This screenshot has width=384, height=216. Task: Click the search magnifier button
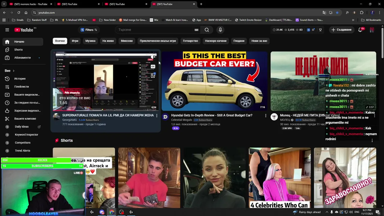click(207, 30)
